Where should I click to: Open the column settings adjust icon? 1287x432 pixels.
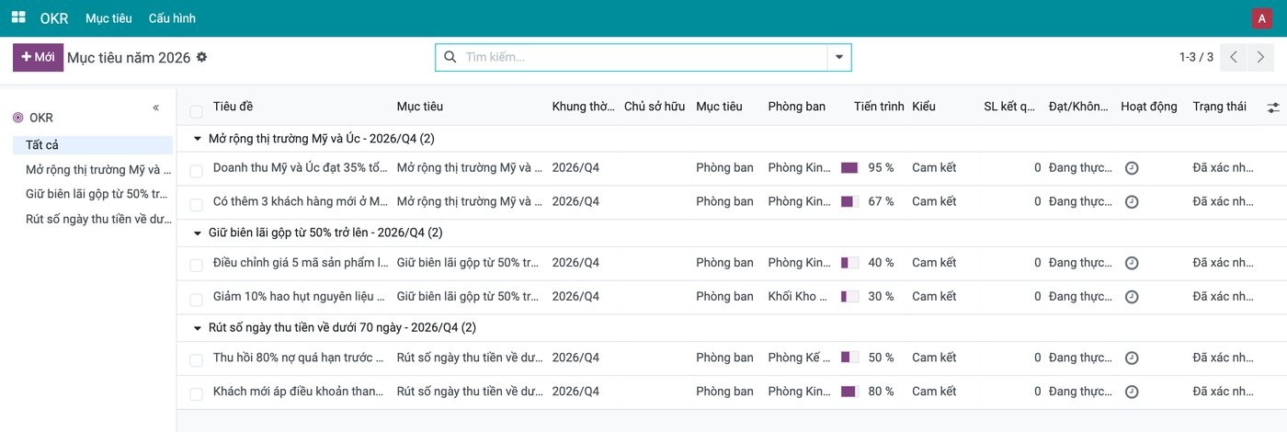[1272, 108]
